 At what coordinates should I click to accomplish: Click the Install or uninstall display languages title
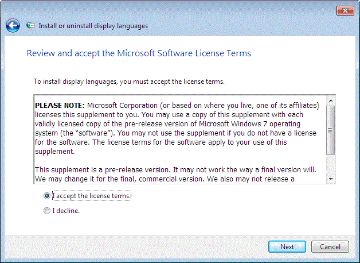93,26
